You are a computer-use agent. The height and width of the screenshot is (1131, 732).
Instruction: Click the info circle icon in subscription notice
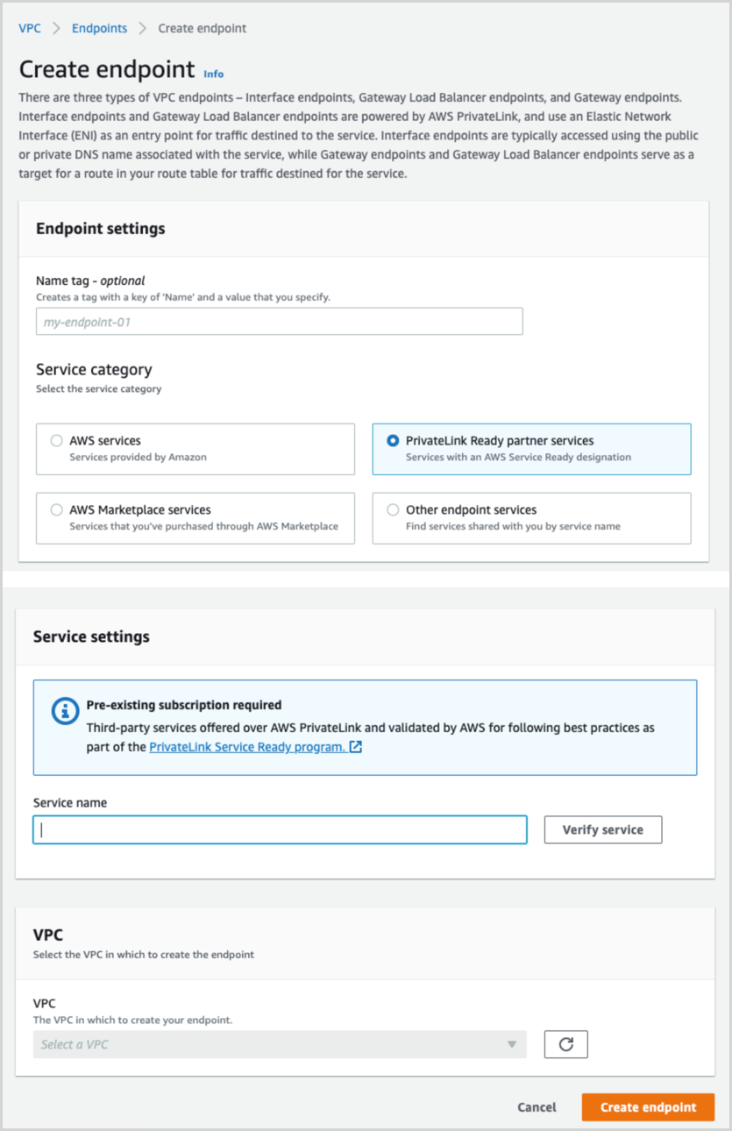[65, 712]
